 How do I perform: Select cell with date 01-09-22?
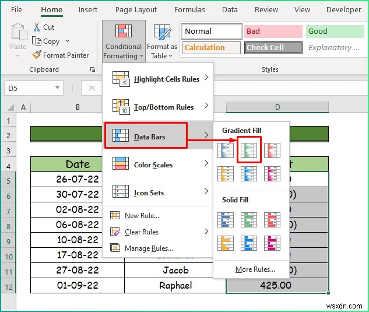[78, 285]
